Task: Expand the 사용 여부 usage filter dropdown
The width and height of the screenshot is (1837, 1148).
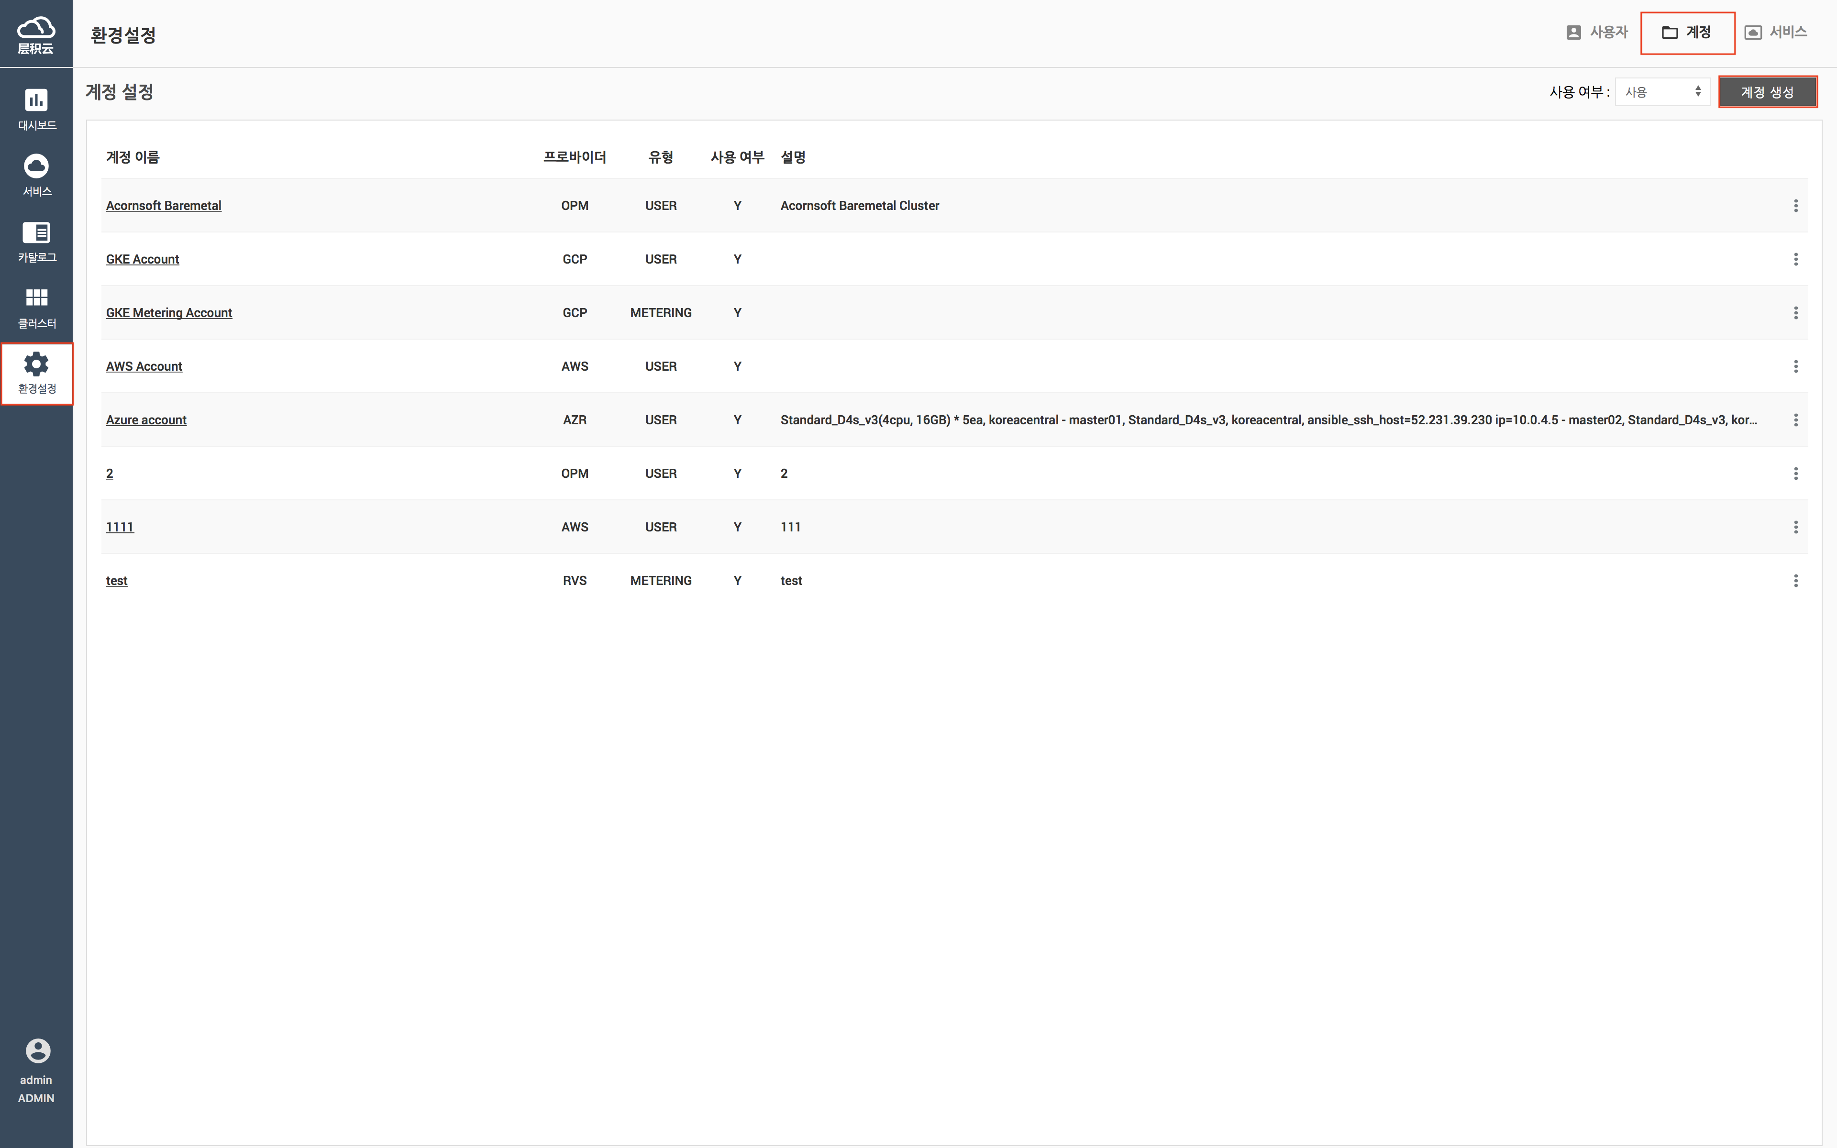Action: (x=1661, y=92)
